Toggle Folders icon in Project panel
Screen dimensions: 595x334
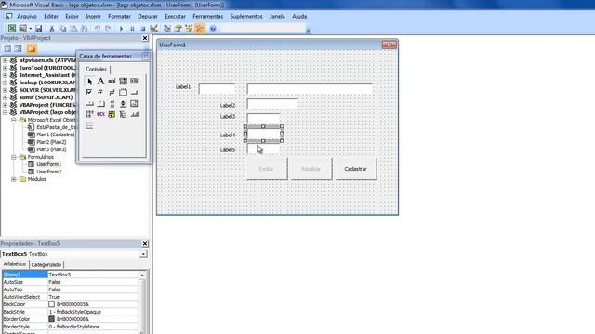[32, 49]
